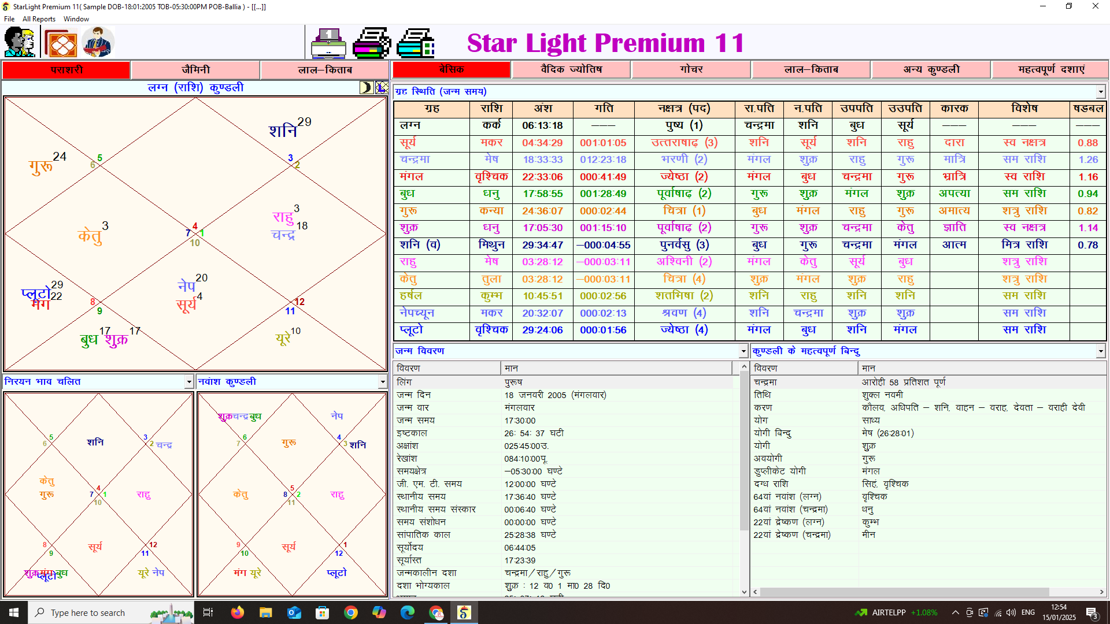Open the All Reports menu
Screen dimensions: 1110x624
coord(39,19)
